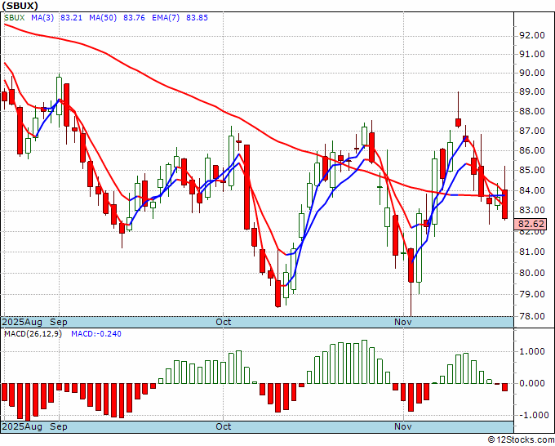Click 2025Aug on the MACD date axis
555x446 pixels.
coord(22,426)
